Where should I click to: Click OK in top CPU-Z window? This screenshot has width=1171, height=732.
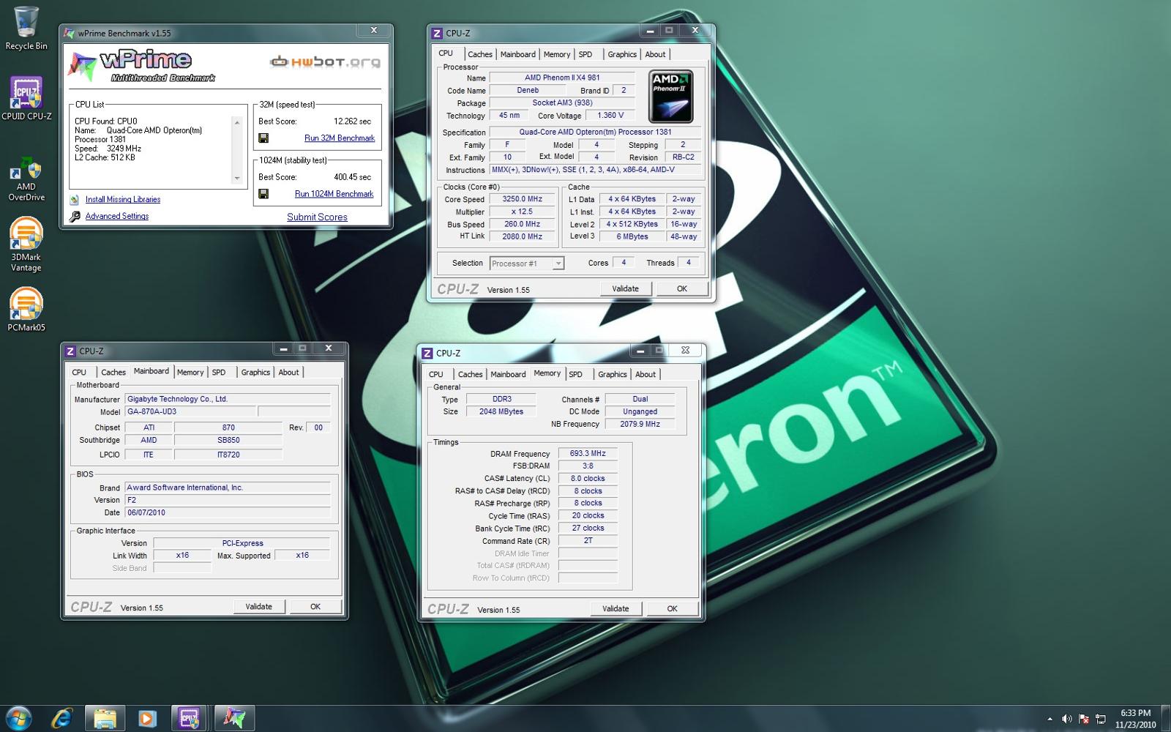point(682,288)
